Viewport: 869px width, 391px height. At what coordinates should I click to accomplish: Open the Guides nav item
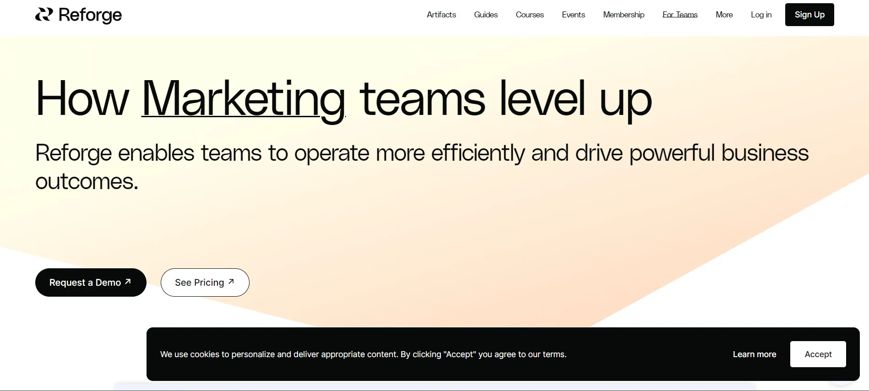pyautogui.click(x=486, y=15)
